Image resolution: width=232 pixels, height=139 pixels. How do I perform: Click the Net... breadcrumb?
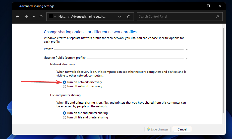coord(62,17)
